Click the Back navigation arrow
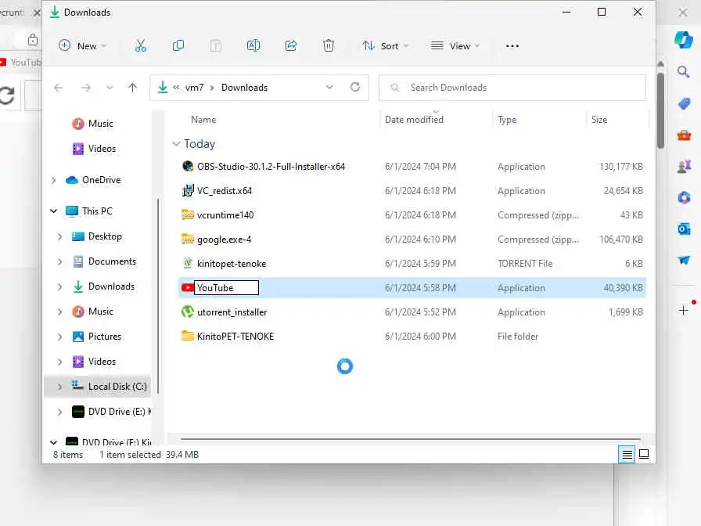701x526 pixels. [x=58, y=88]
